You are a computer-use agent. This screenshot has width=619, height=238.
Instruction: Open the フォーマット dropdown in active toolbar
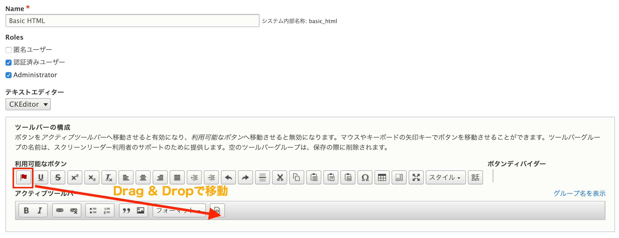click(x=179, y=211)
